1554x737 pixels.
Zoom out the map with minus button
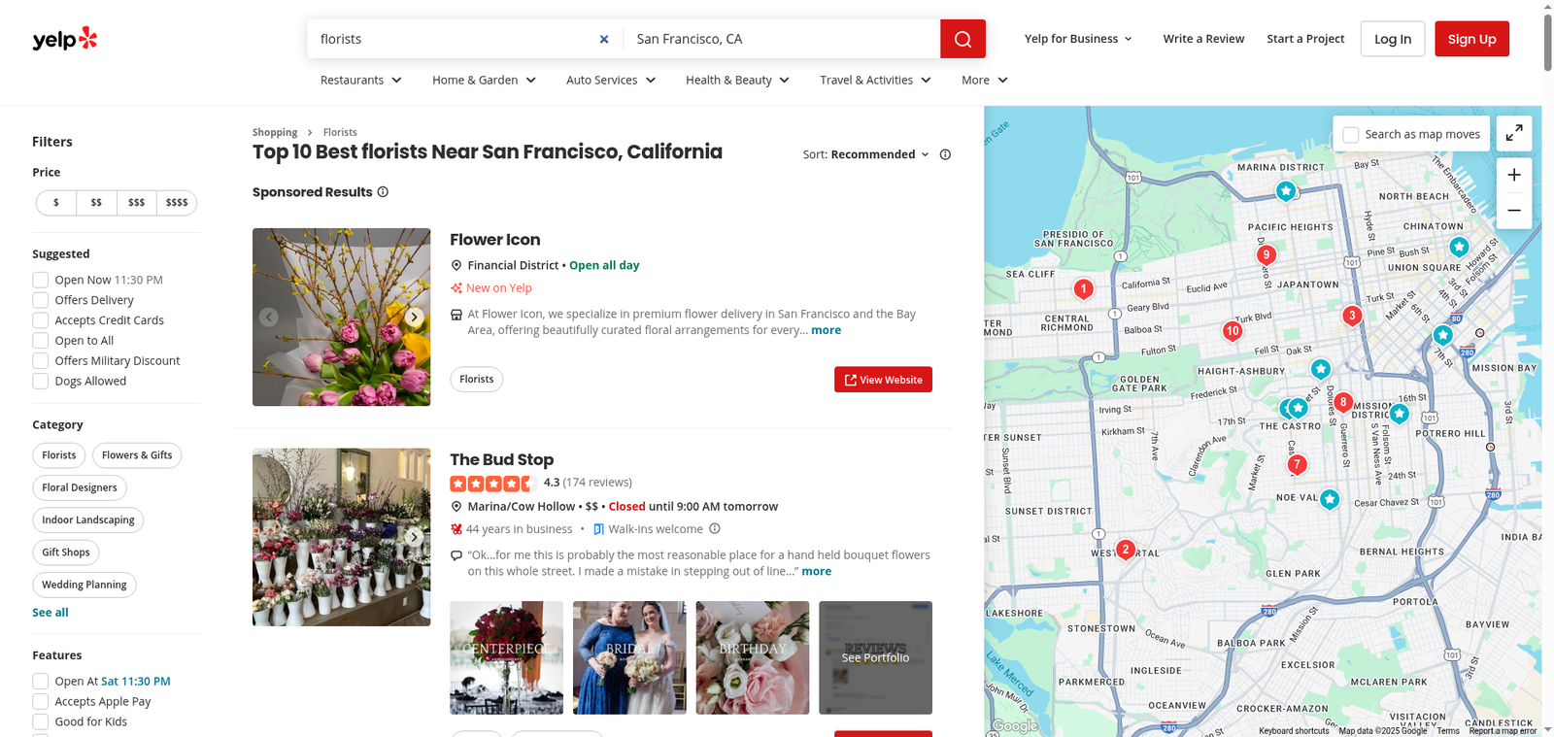click(1514, 211)
